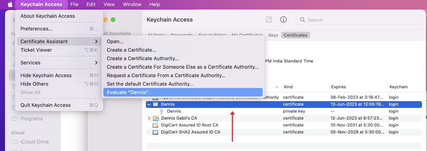Select the Certificates tab
The width and height of the screenshot is (427, 151).
pos(295,35)
